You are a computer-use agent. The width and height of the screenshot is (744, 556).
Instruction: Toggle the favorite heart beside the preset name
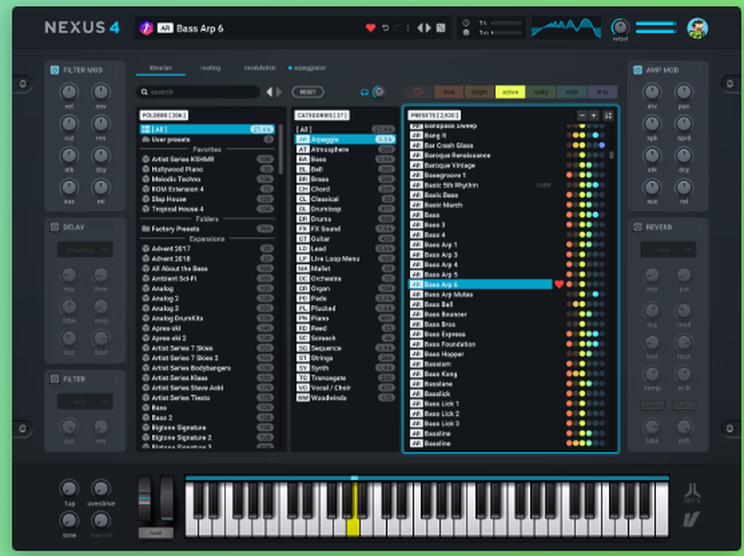click(370, 28)
